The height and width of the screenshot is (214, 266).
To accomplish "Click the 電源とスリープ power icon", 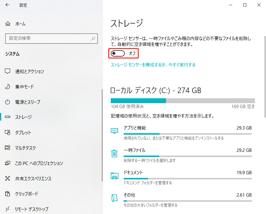I will (8, 102).
